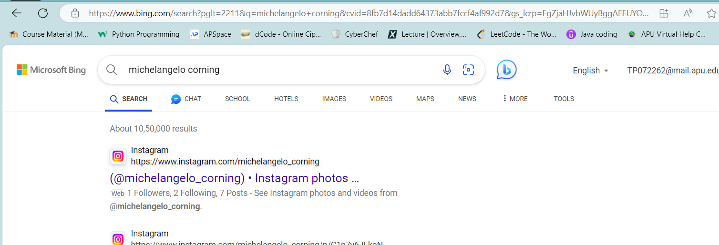View site information lock icon in address bar
This screenshot has width=719, height=245.
(75, 13)
